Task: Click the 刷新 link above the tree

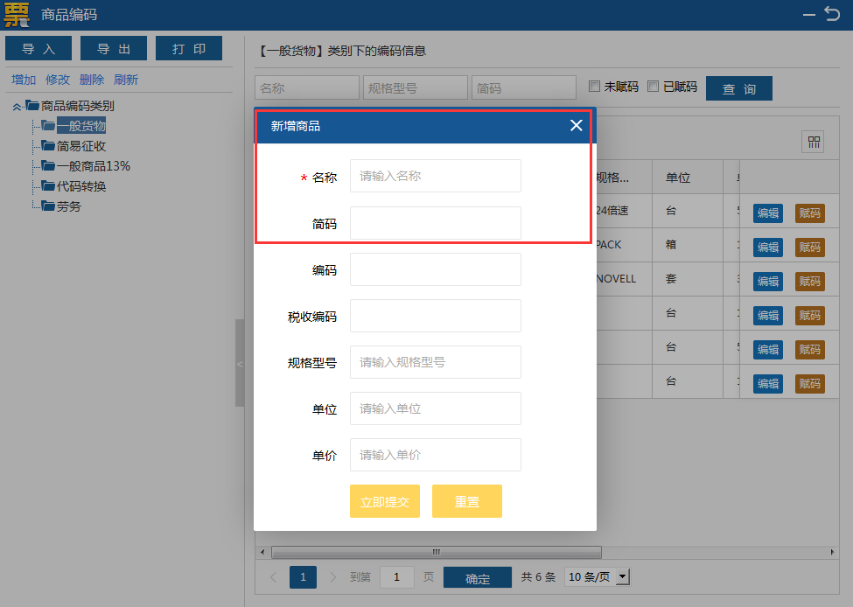Action: [126, 80]
